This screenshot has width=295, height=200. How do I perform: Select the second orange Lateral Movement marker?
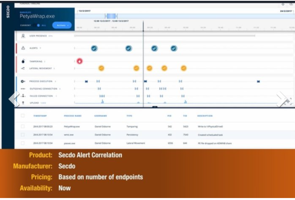136,68
